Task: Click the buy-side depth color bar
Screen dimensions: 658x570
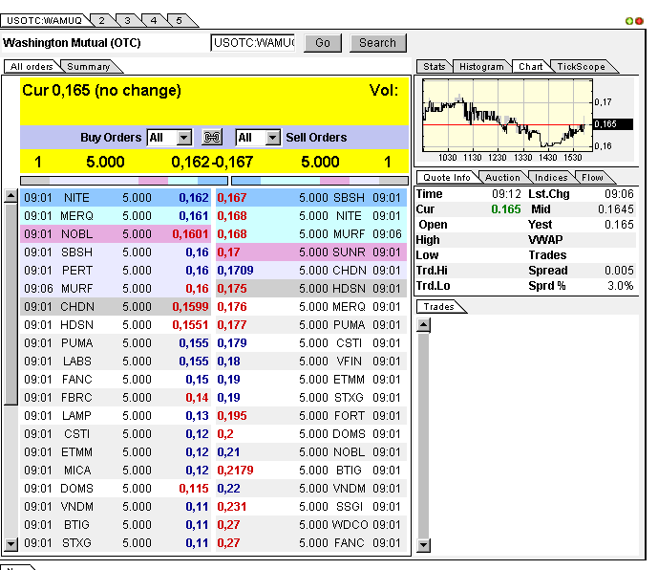Action: point(124,181)
